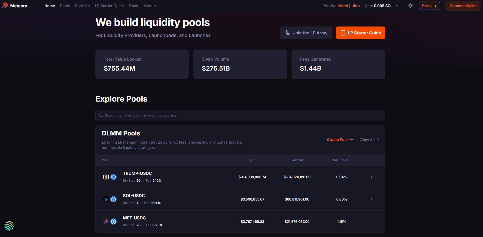Open the chat support widget at bottom left
This screenshot has height=237, width=483.
(x=9, y=226)
